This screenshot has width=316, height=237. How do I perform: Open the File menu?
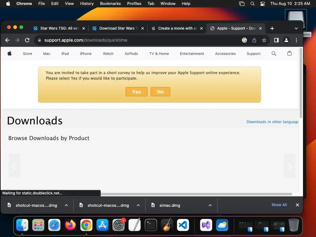click(x=42, y=4)
